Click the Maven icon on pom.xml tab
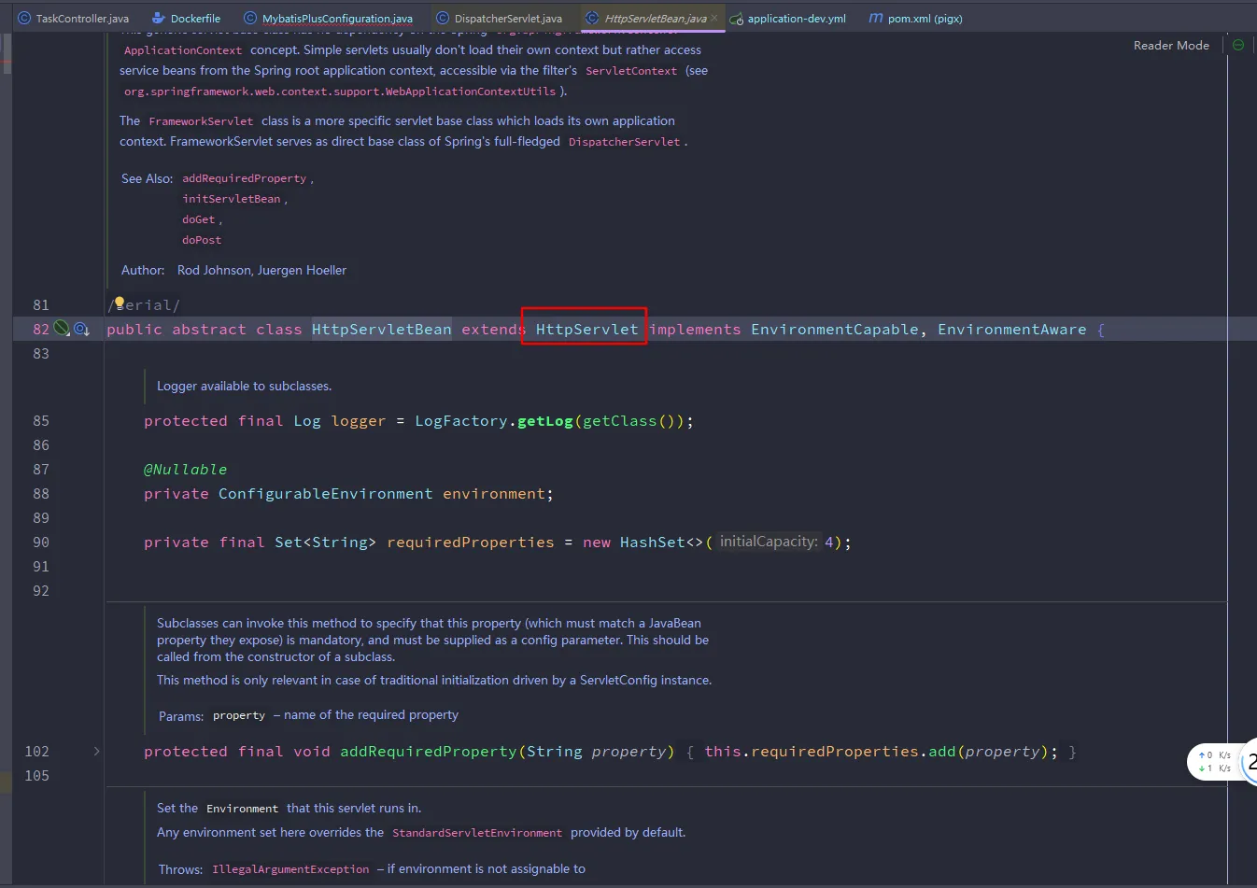The image size is (1257, 888). (875, 18)
